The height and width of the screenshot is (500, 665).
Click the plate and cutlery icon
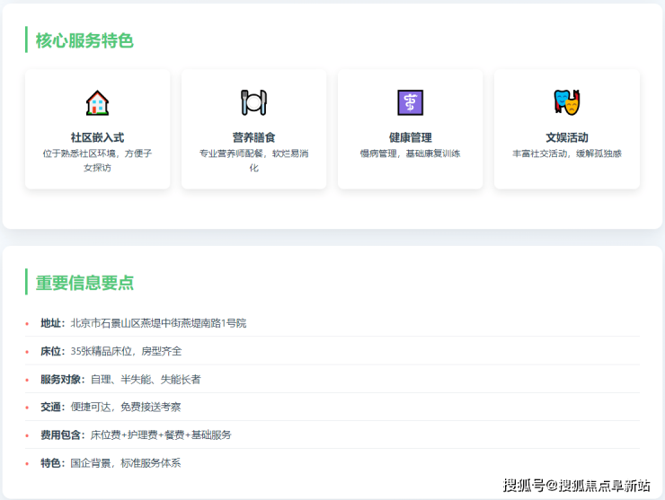click(253, 102)
